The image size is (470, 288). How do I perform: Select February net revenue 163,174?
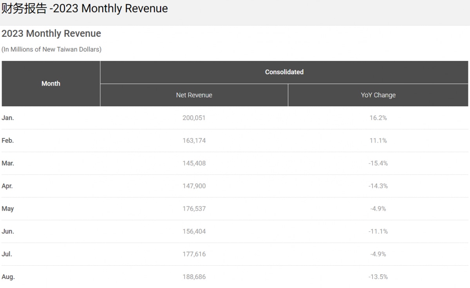click(194, 141)
